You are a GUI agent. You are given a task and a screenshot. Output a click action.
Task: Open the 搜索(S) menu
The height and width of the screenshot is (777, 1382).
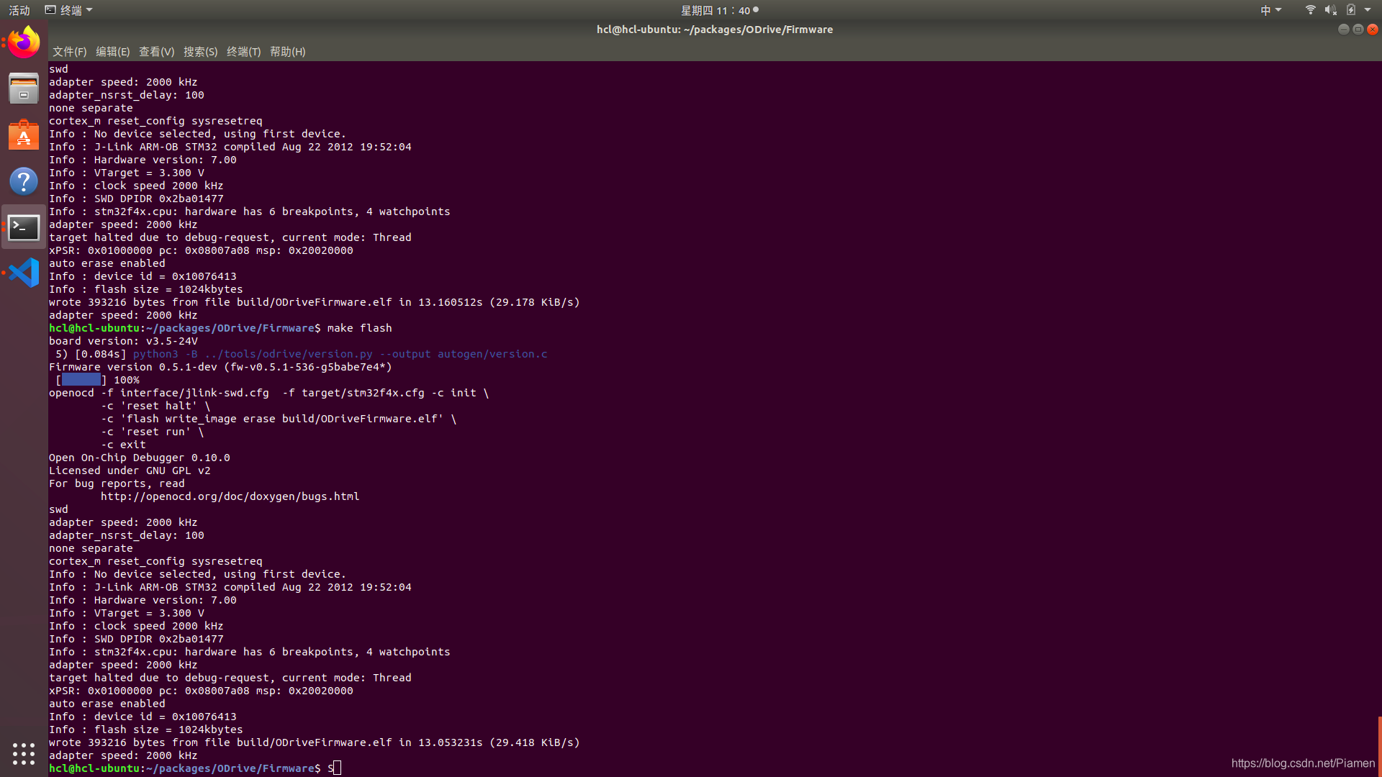[200, 52]
